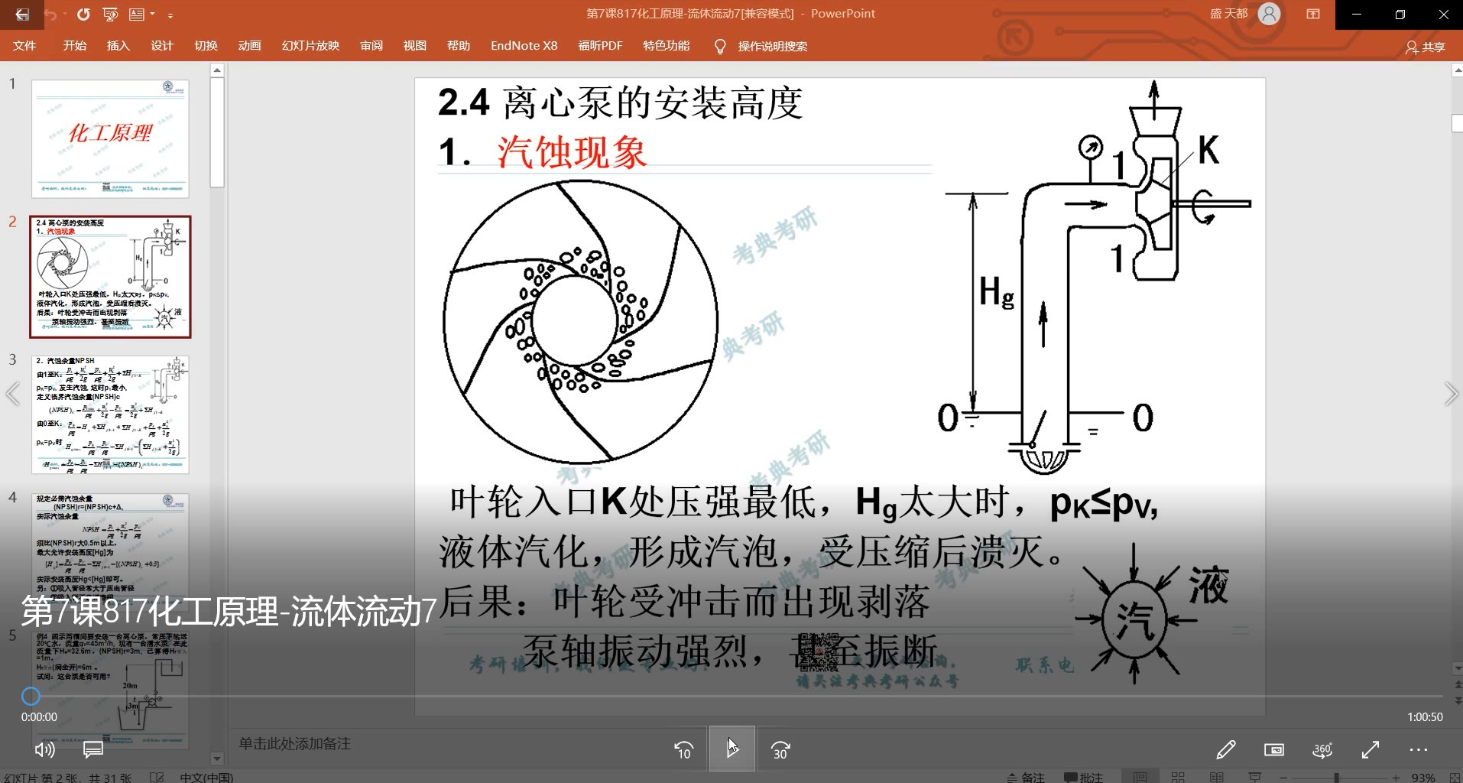The height and width of the screenshot is (783, 1463).
Task: Toggle the volume speaker icon
Action: pyautogui.click(x=45, y=750)
